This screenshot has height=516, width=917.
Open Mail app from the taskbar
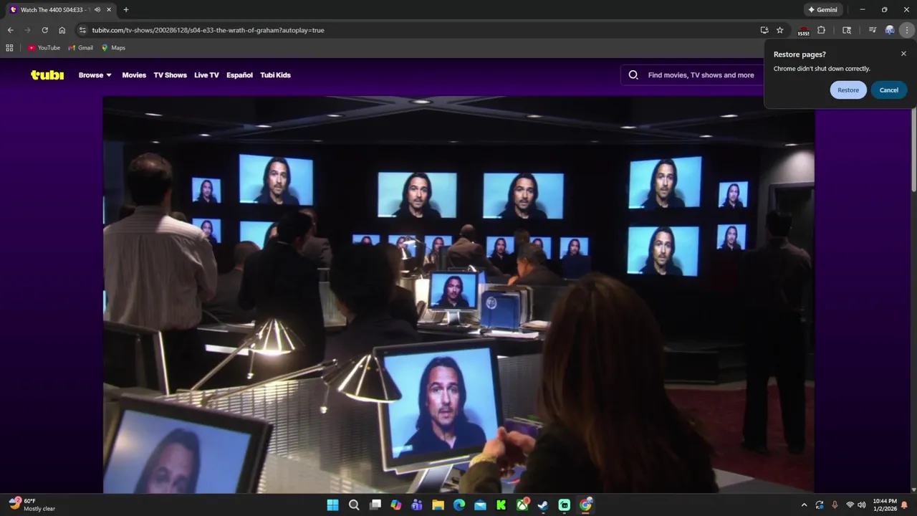point(480,505)
